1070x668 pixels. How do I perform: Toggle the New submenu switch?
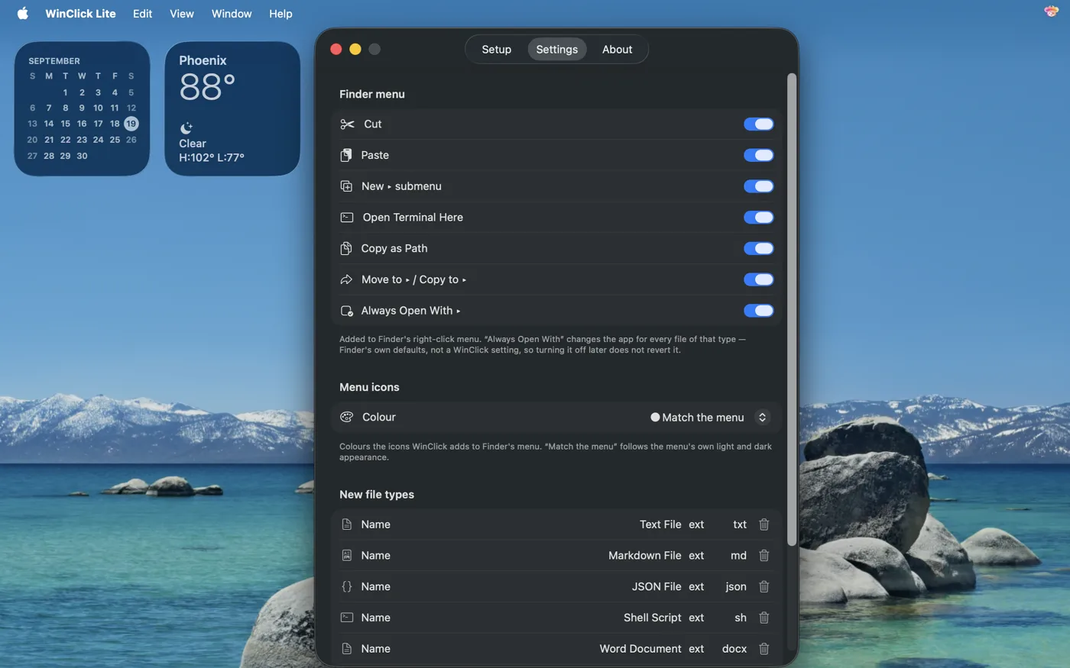click(x=759, y=186)
